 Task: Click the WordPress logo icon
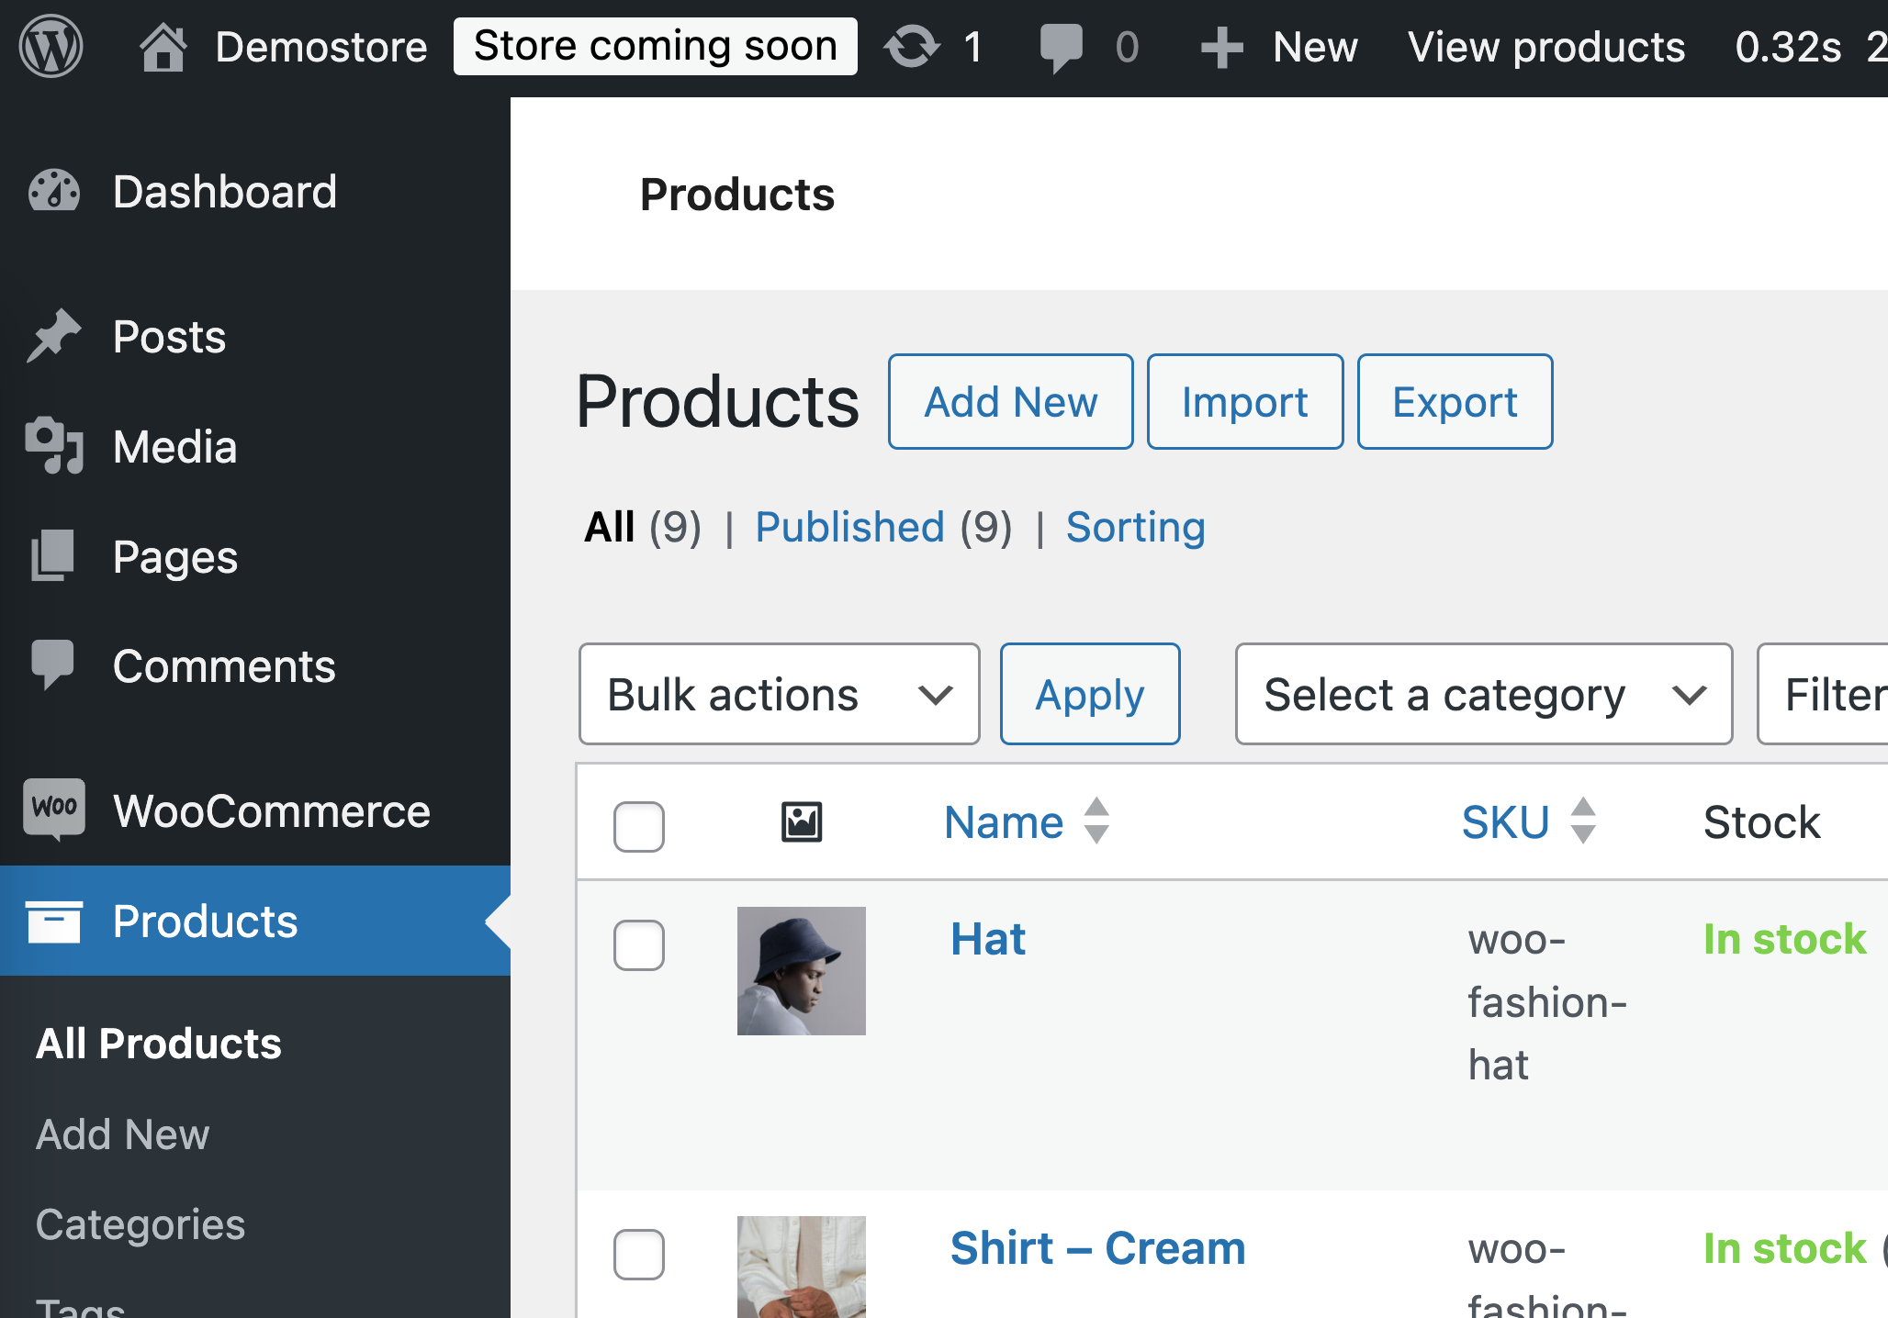(51, 47)
